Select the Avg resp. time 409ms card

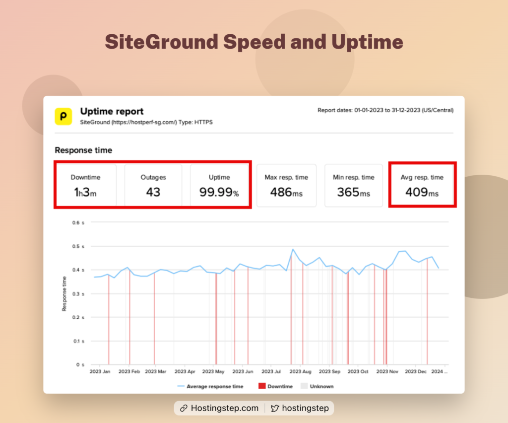click(x=422, y=185)
